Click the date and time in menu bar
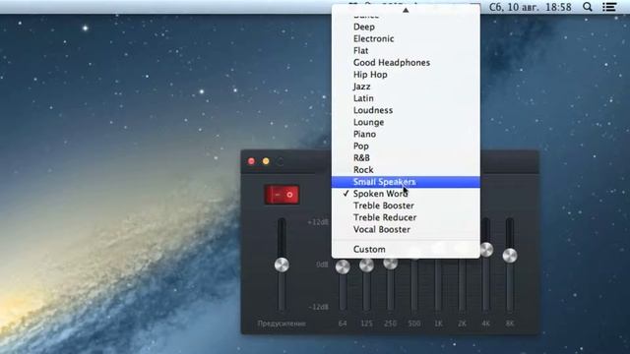The image size is (630, 354). (531, 7)
